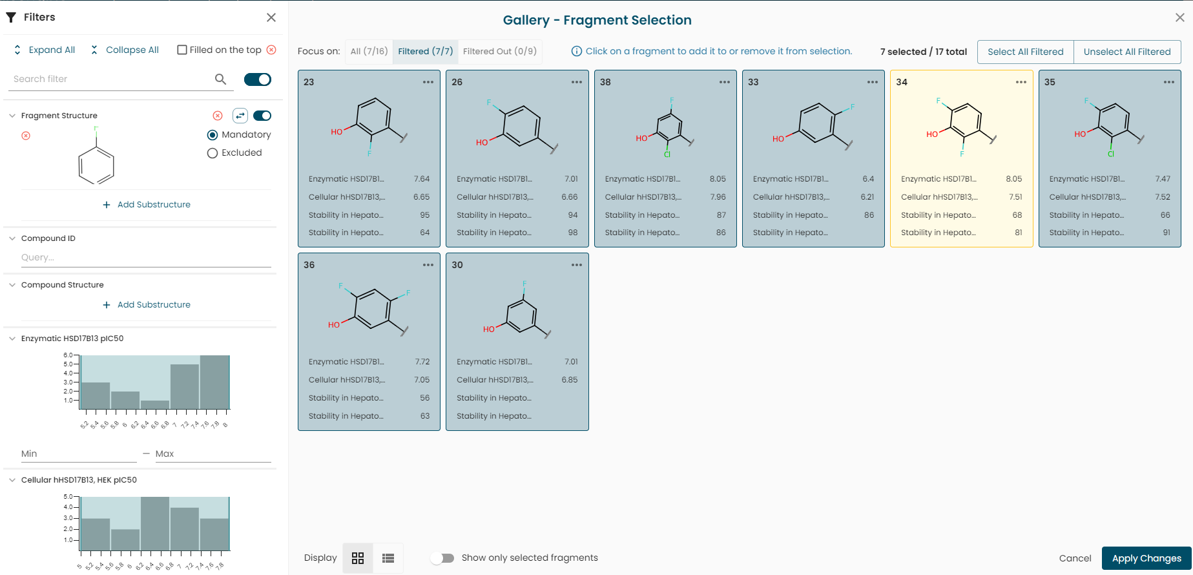Expand all filter sections
1193x575 pixels.
click(x=44, y=50)
